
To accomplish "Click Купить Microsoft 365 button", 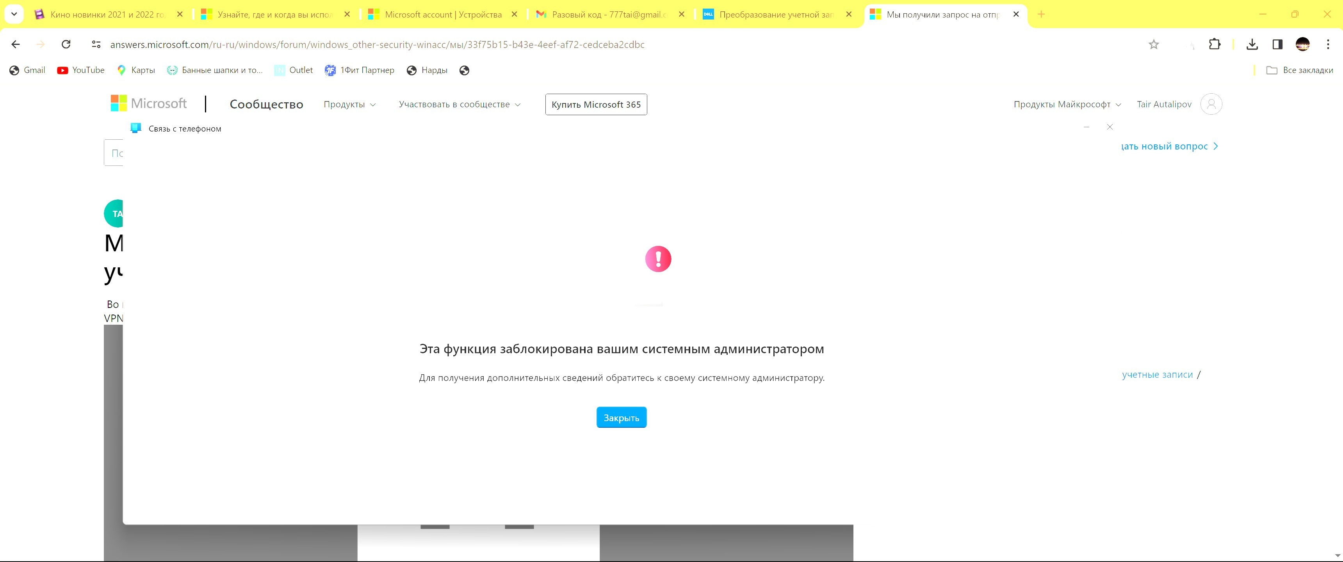I will [596, 104].
